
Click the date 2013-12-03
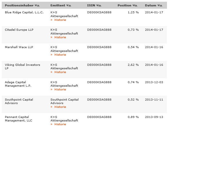pos(154,82)
